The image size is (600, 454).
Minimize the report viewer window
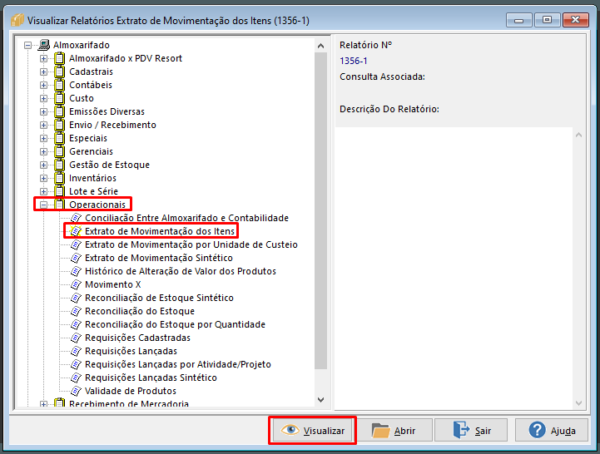click(x=519, y=20)
